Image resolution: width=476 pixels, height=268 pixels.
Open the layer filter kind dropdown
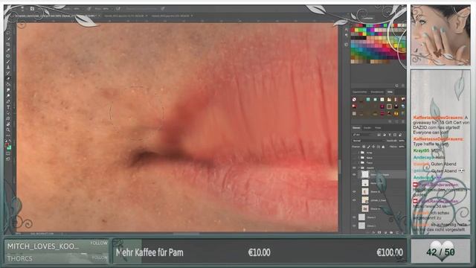pyautogui.click(x=364, y=135)
